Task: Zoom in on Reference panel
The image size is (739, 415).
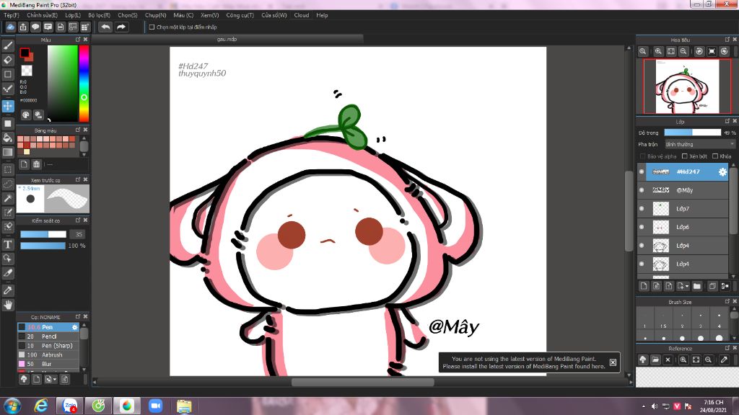Action: (x=683, y=360)
